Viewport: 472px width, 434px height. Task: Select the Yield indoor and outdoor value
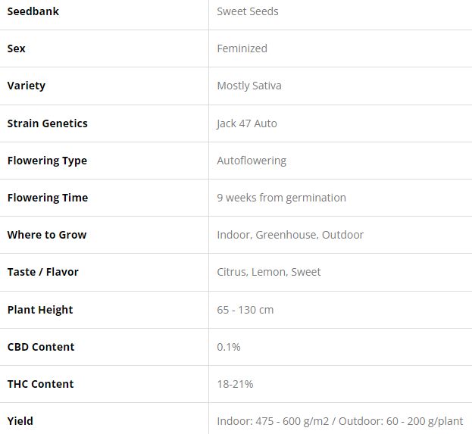click(x=339, y=421)
